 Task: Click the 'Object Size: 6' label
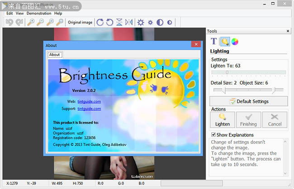pyautogui.click(x=254, y=83)
